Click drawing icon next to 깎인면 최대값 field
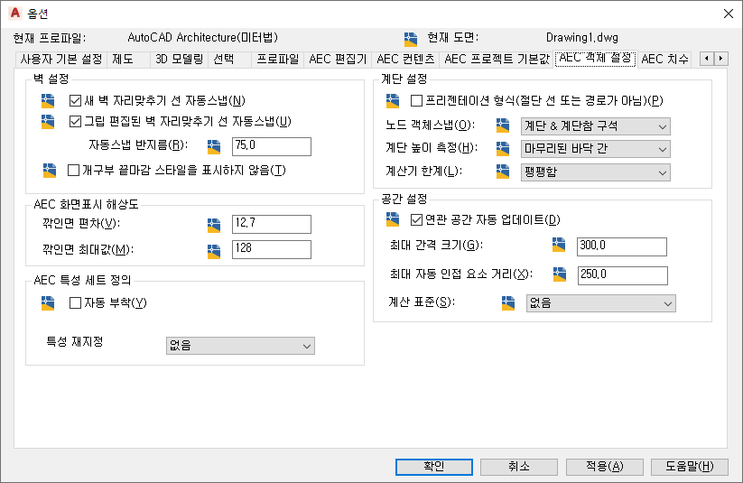This screenshot has height=483, width=743. [214, 251]
